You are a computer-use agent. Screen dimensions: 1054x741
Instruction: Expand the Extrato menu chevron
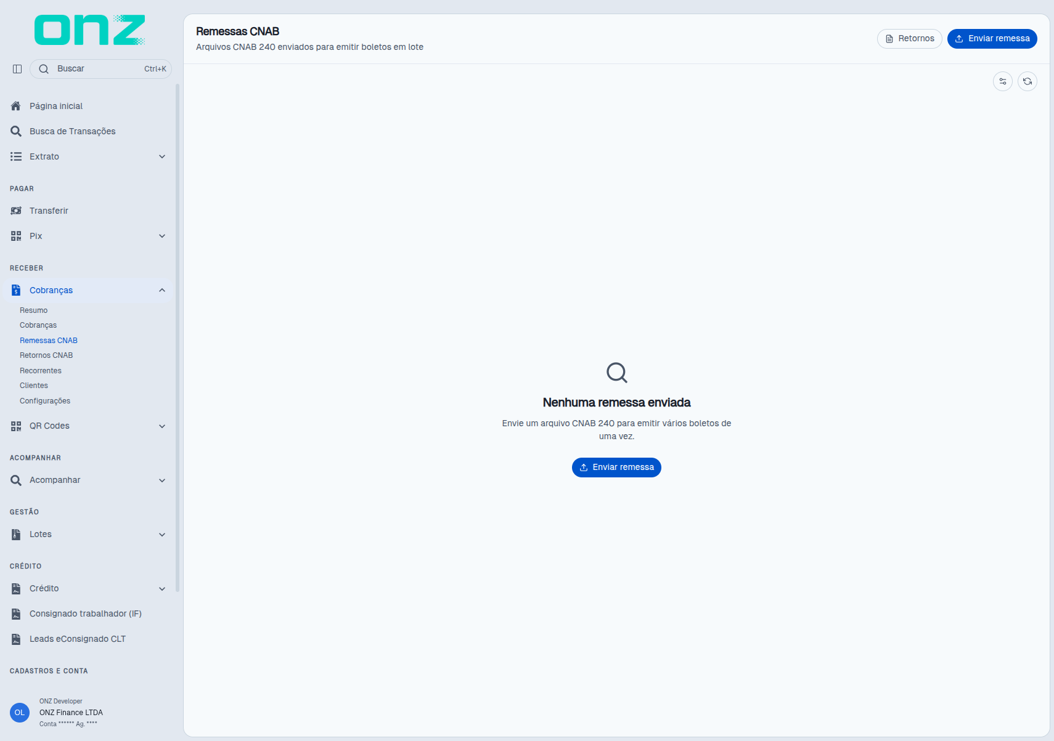click(x=162, y=156)
